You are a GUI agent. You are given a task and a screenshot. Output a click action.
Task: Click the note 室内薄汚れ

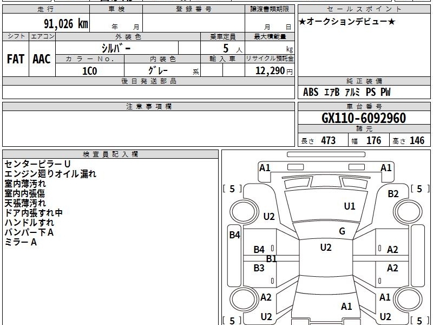click(25, 184)
